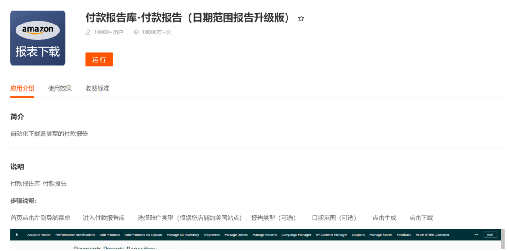Favorite the app with the star icon
The image size is (509, 251).
[301, 18]
